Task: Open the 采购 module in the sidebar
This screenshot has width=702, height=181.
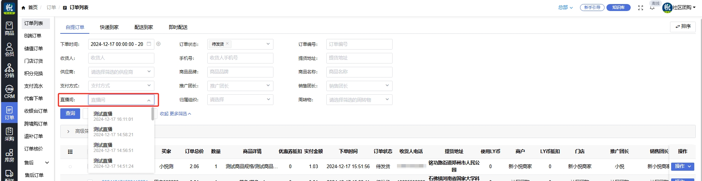Action: tap(9, 134)
